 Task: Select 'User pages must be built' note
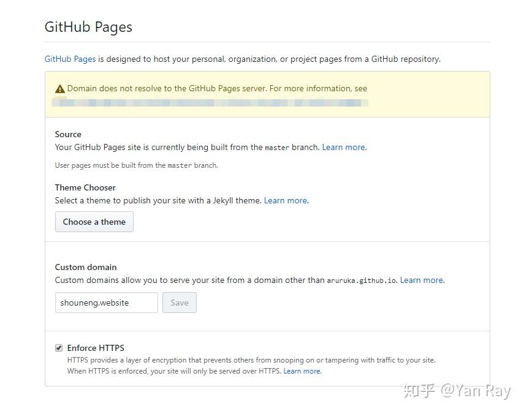136,165
